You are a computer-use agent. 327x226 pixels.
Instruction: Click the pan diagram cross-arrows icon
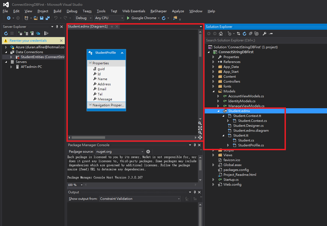pos(200,137)
